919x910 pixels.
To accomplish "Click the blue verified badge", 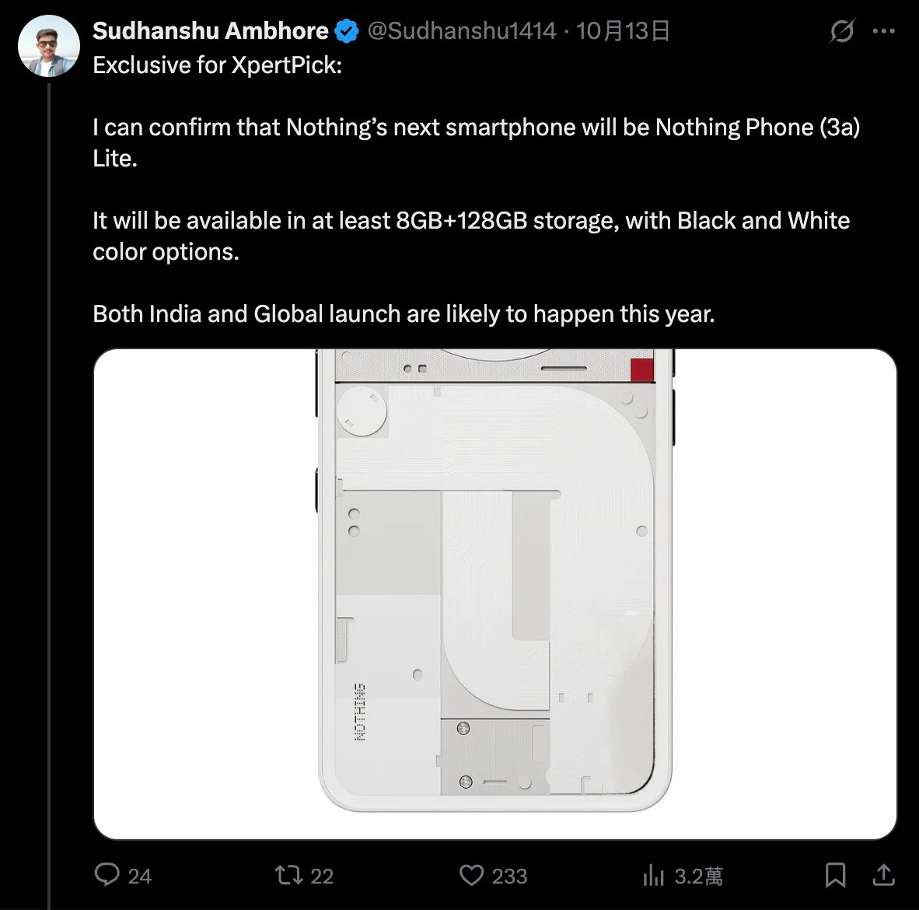I will click(347, 32).
